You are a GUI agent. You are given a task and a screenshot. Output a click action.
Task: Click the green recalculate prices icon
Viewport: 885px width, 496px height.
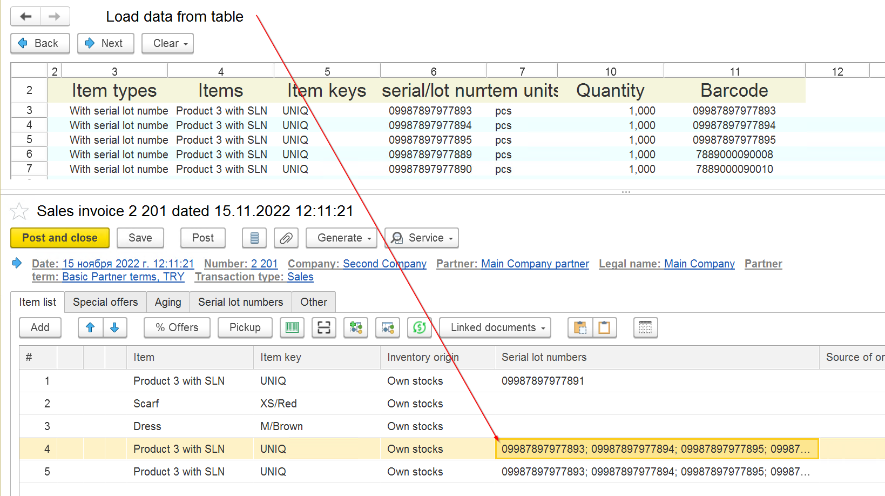point(420,327)
